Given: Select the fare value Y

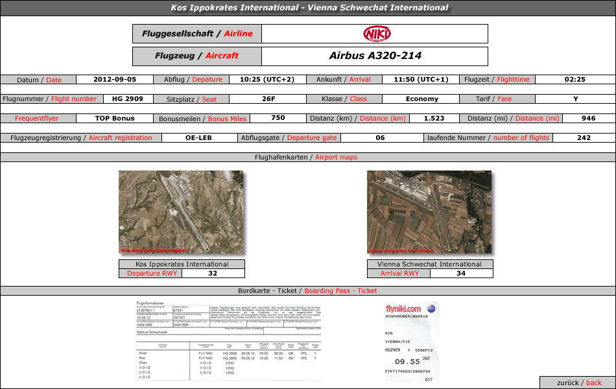Looking at the screenshot, I should click(x=576, y=99).
